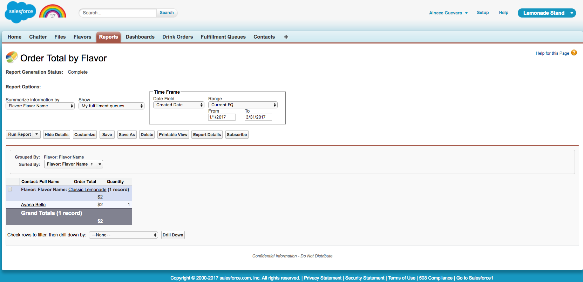Sort by the Order Total column

[x=85, y=182]
